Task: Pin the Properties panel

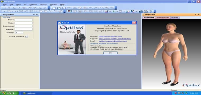Action: click(x=34, y=15)
